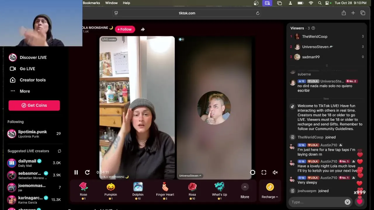374x210 pixels.
Task: Open Sebastian Moreno suggested creator
Action: (34, 175)
